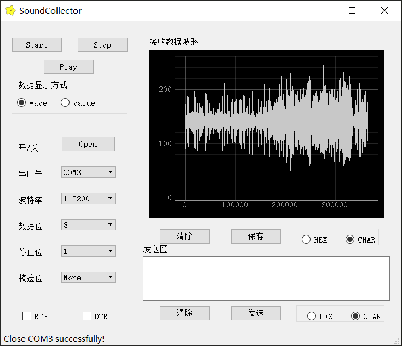
Task: Close the SoundCollector window
Action: pyautogui.click(x=384, y=10)
